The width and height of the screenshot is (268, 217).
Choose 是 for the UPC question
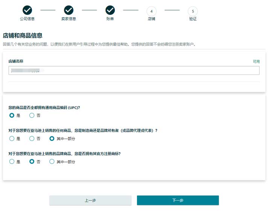pyautogui.click(x=12, y=115)
